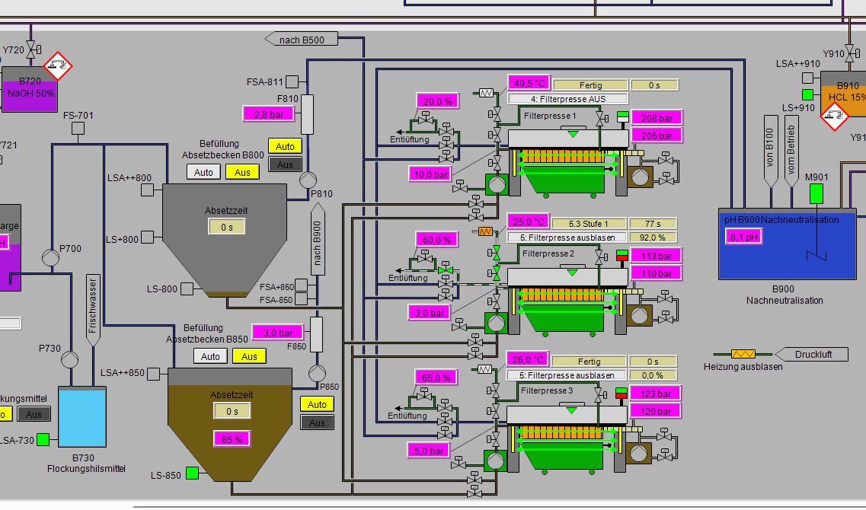Click the P700 pump symbol
Viewport: 866px width, 510px height.
(51, 258)
